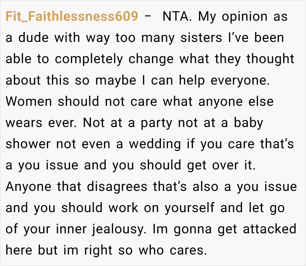
Task: Click the words "work on yourself"
Action: click(x=161, y=207)
